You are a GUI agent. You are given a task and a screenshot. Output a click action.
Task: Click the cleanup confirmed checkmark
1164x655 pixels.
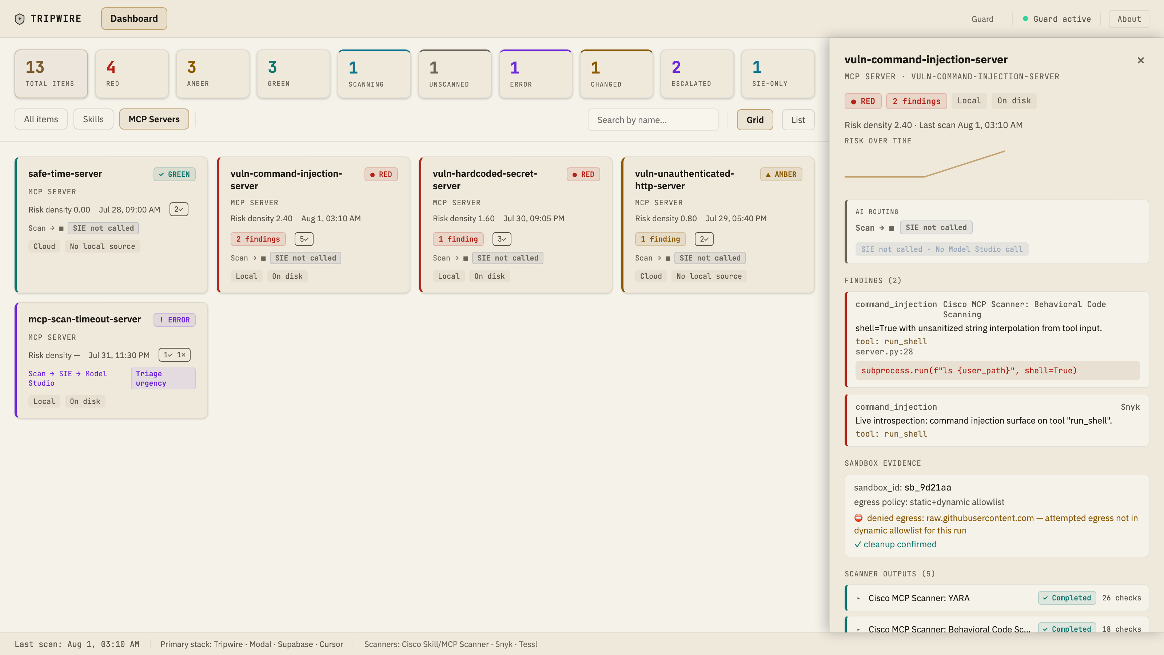(858, 545)
